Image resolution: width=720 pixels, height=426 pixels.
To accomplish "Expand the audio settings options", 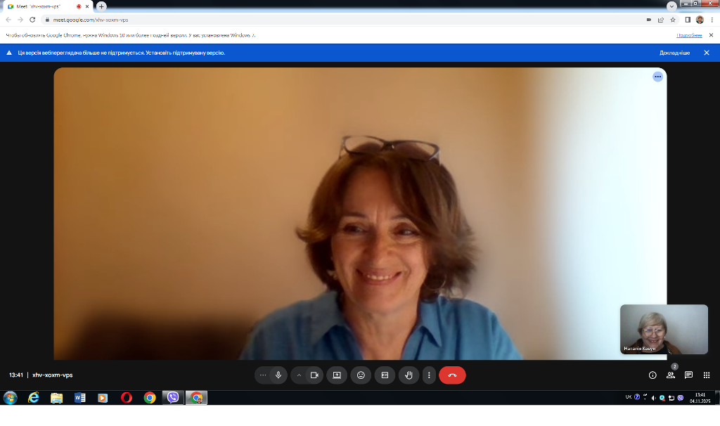I will (x=263, y=375).
